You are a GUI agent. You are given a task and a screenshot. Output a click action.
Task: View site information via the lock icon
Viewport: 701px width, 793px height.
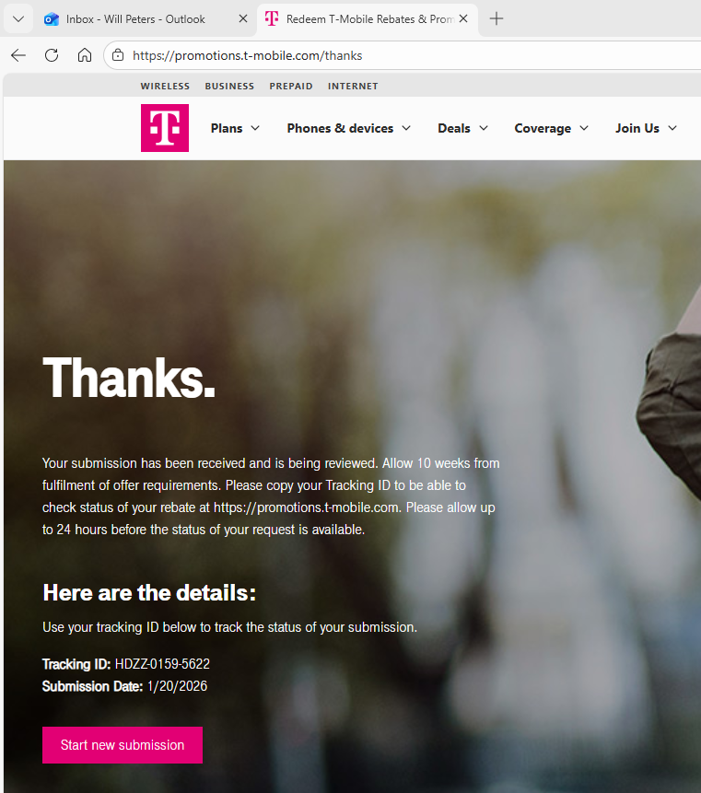click(118, 55)
